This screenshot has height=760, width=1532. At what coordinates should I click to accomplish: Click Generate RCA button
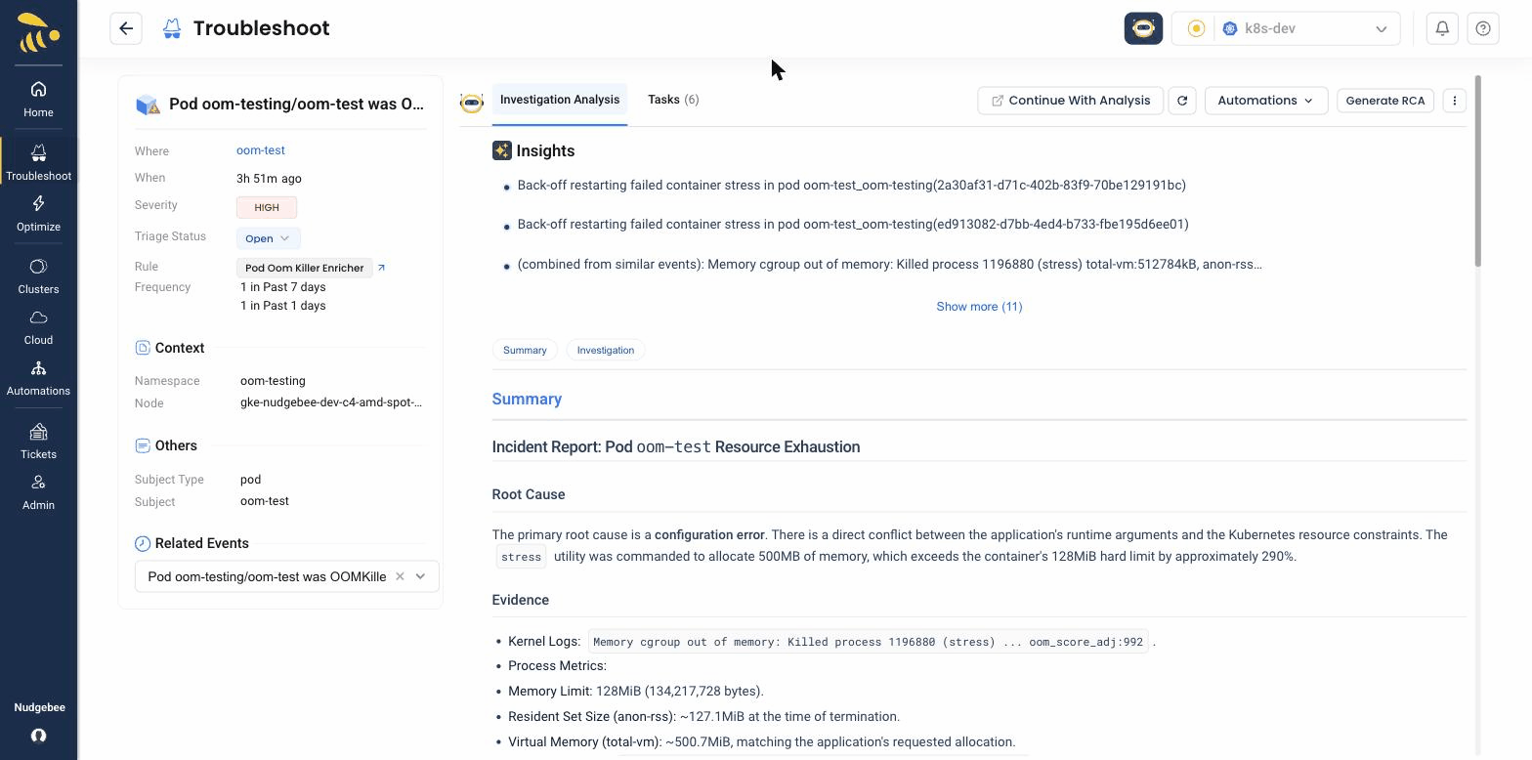tap(1384, 101)
